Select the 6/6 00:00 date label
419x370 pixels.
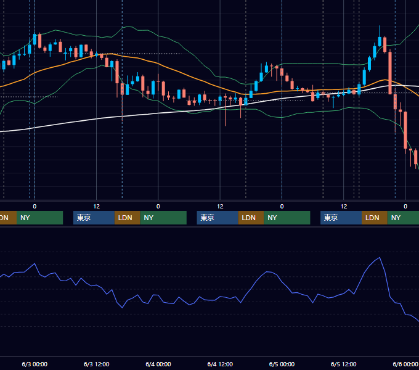(x=405, y=364)
